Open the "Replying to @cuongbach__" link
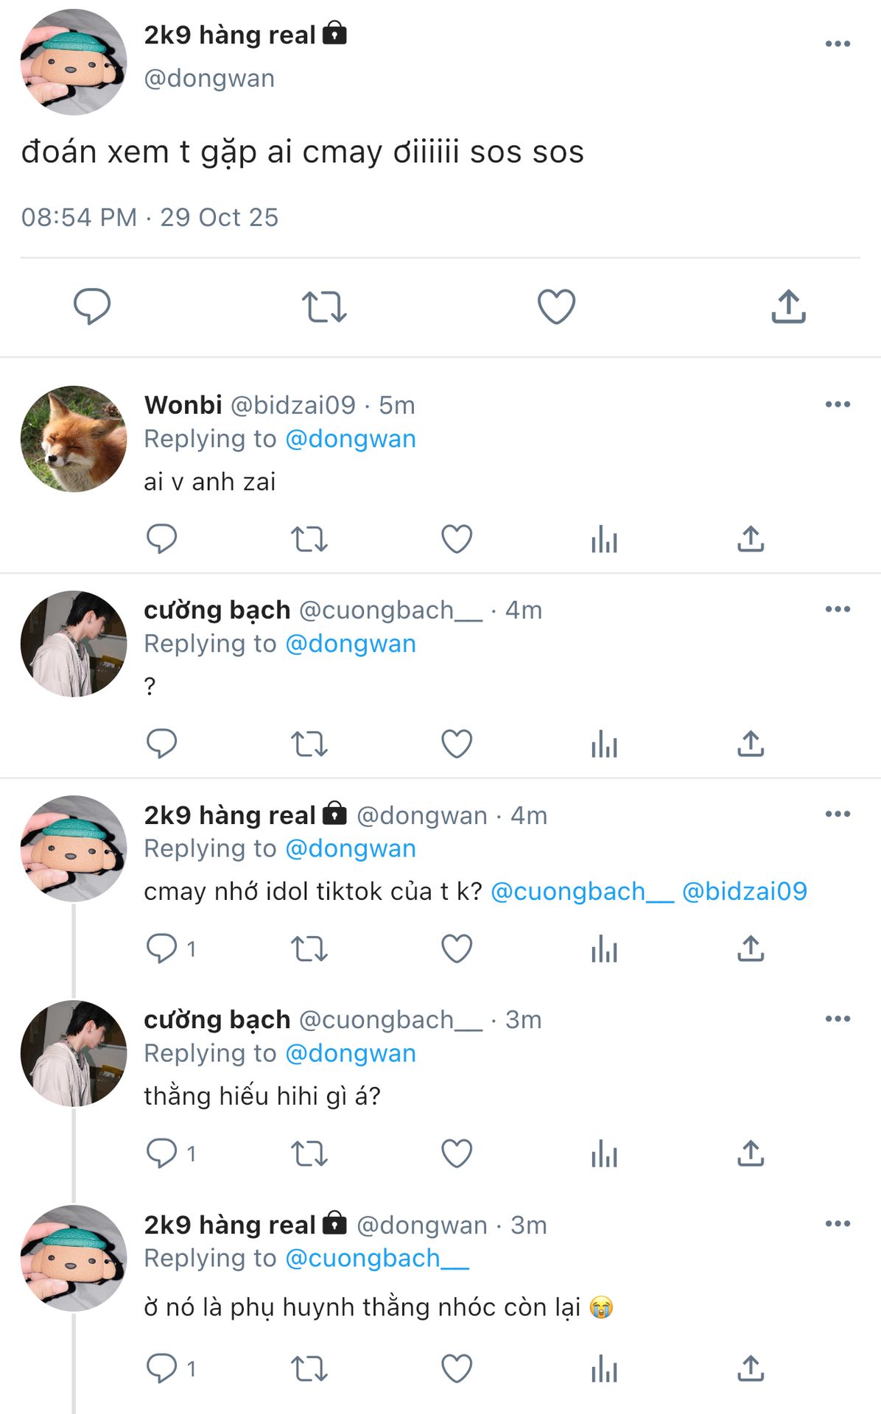This screenshot has width=881, height=1414. click(376, 1259)
